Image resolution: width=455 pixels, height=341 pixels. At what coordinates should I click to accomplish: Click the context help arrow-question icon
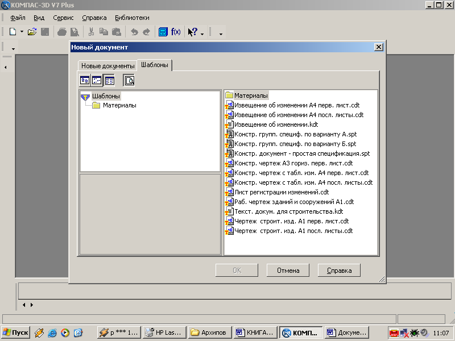[x=192, y=32]
